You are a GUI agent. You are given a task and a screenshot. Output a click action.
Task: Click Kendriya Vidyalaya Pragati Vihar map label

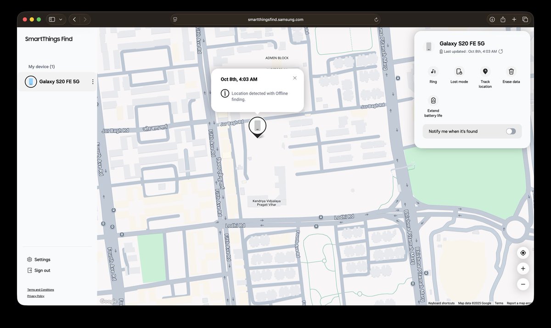pyautogui.click(x=265, y=203)
